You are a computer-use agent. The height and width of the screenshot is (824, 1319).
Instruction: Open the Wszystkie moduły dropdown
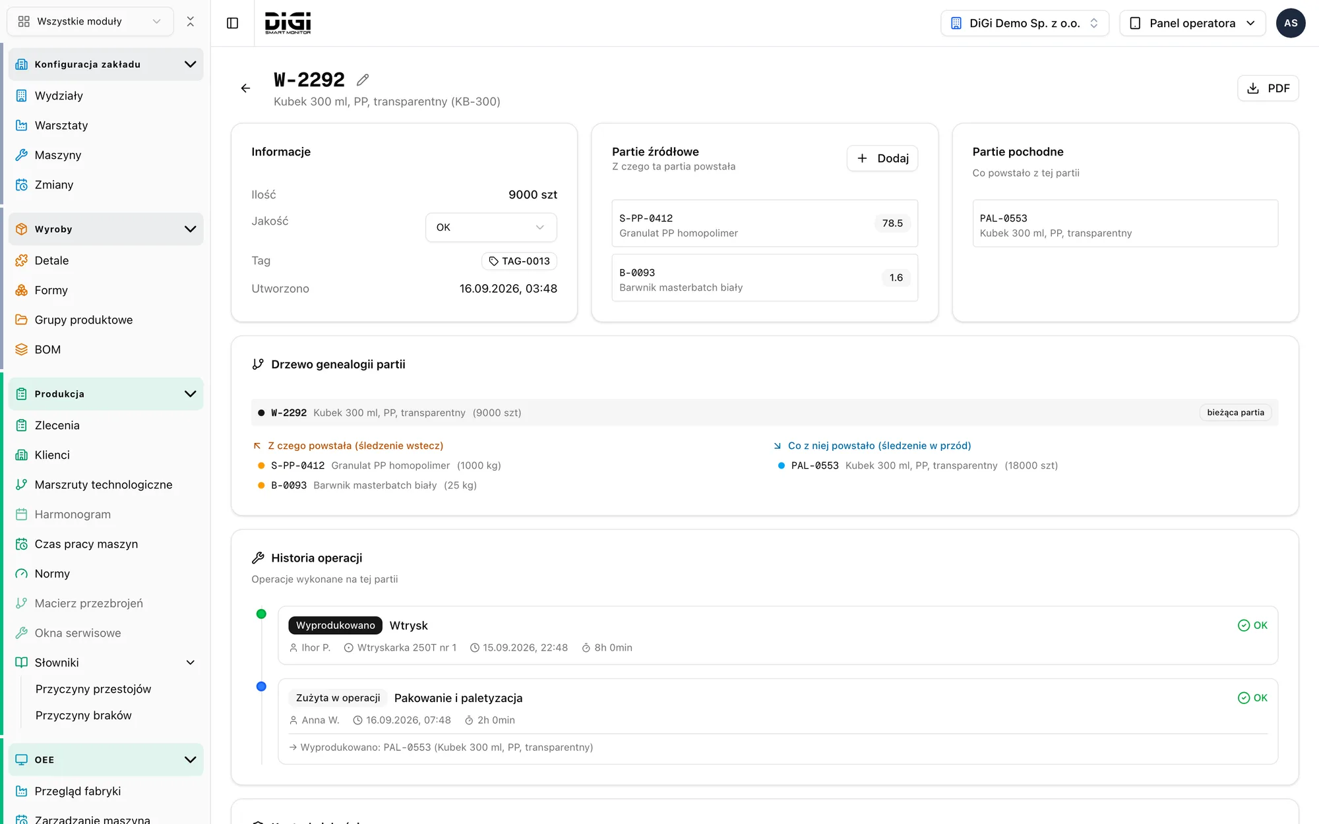pyautogui.click(x=90, y=22)
